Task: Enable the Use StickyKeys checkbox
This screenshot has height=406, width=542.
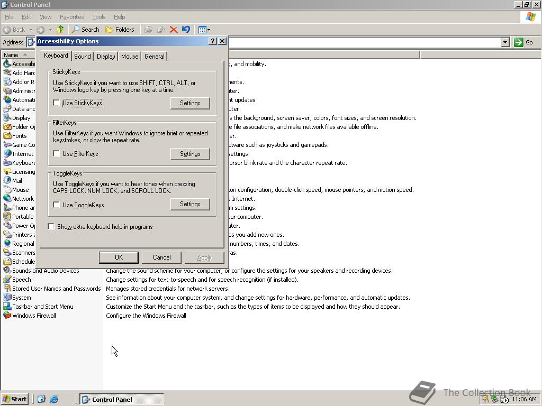Action: point(56,103)
